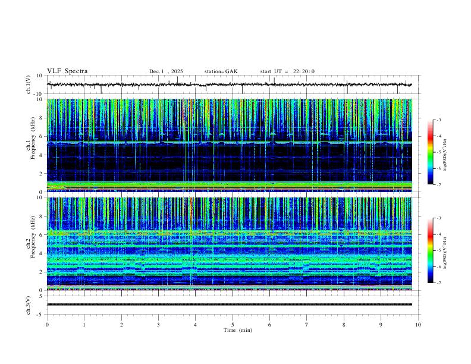Image resolution: width=471 pixels, height=364 pixels.
Task: Click the time axis tick label "10"
Action: click(418, 325)
